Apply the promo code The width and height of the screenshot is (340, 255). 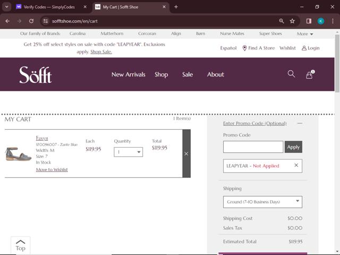tap(293, 147)
